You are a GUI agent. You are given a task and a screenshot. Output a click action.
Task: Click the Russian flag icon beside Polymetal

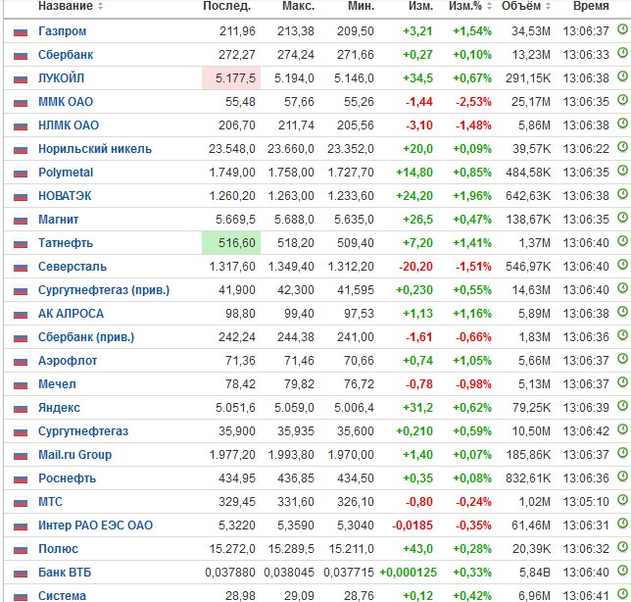tap(21, 174)
